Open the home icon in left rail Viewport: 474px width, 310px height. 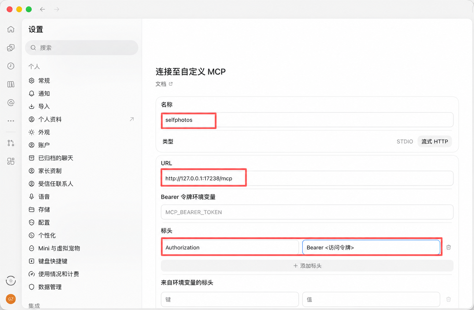(11, 29)
